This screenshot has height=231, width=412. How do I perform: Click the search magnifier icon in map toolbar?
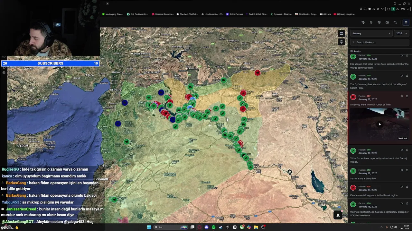(395, 22)
